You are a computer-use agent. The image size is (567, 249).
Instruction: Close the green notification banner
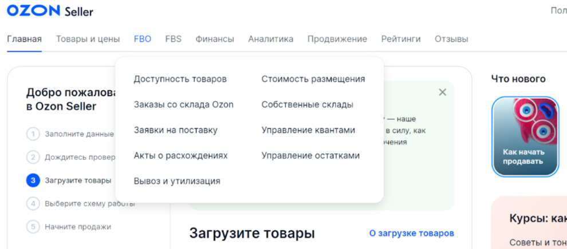click(442, 93)
